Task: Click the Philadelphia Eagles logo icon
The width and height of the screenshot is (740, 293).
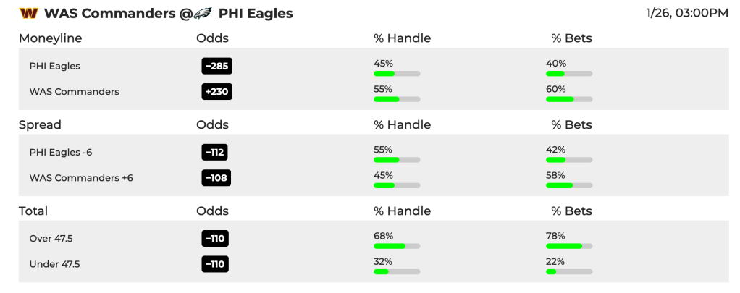Action: [203, 14]
